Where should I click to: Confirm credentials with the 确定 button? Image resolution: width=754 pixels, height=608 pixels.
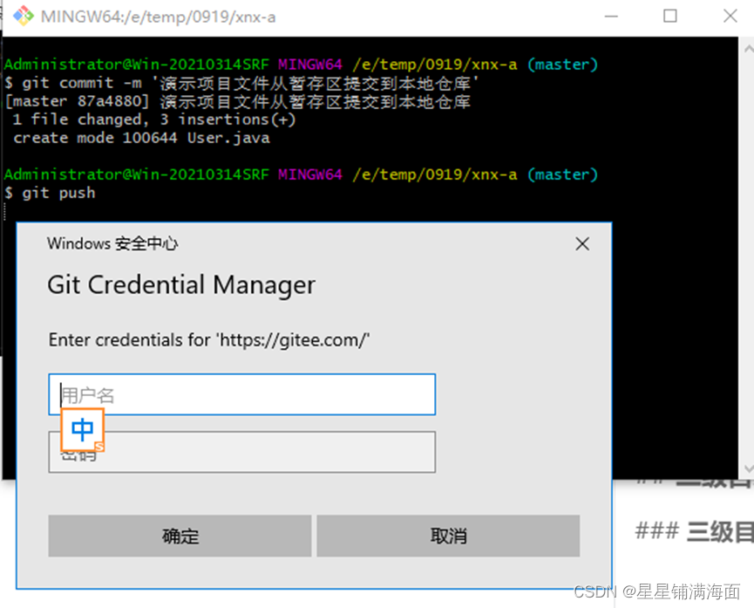180,536
